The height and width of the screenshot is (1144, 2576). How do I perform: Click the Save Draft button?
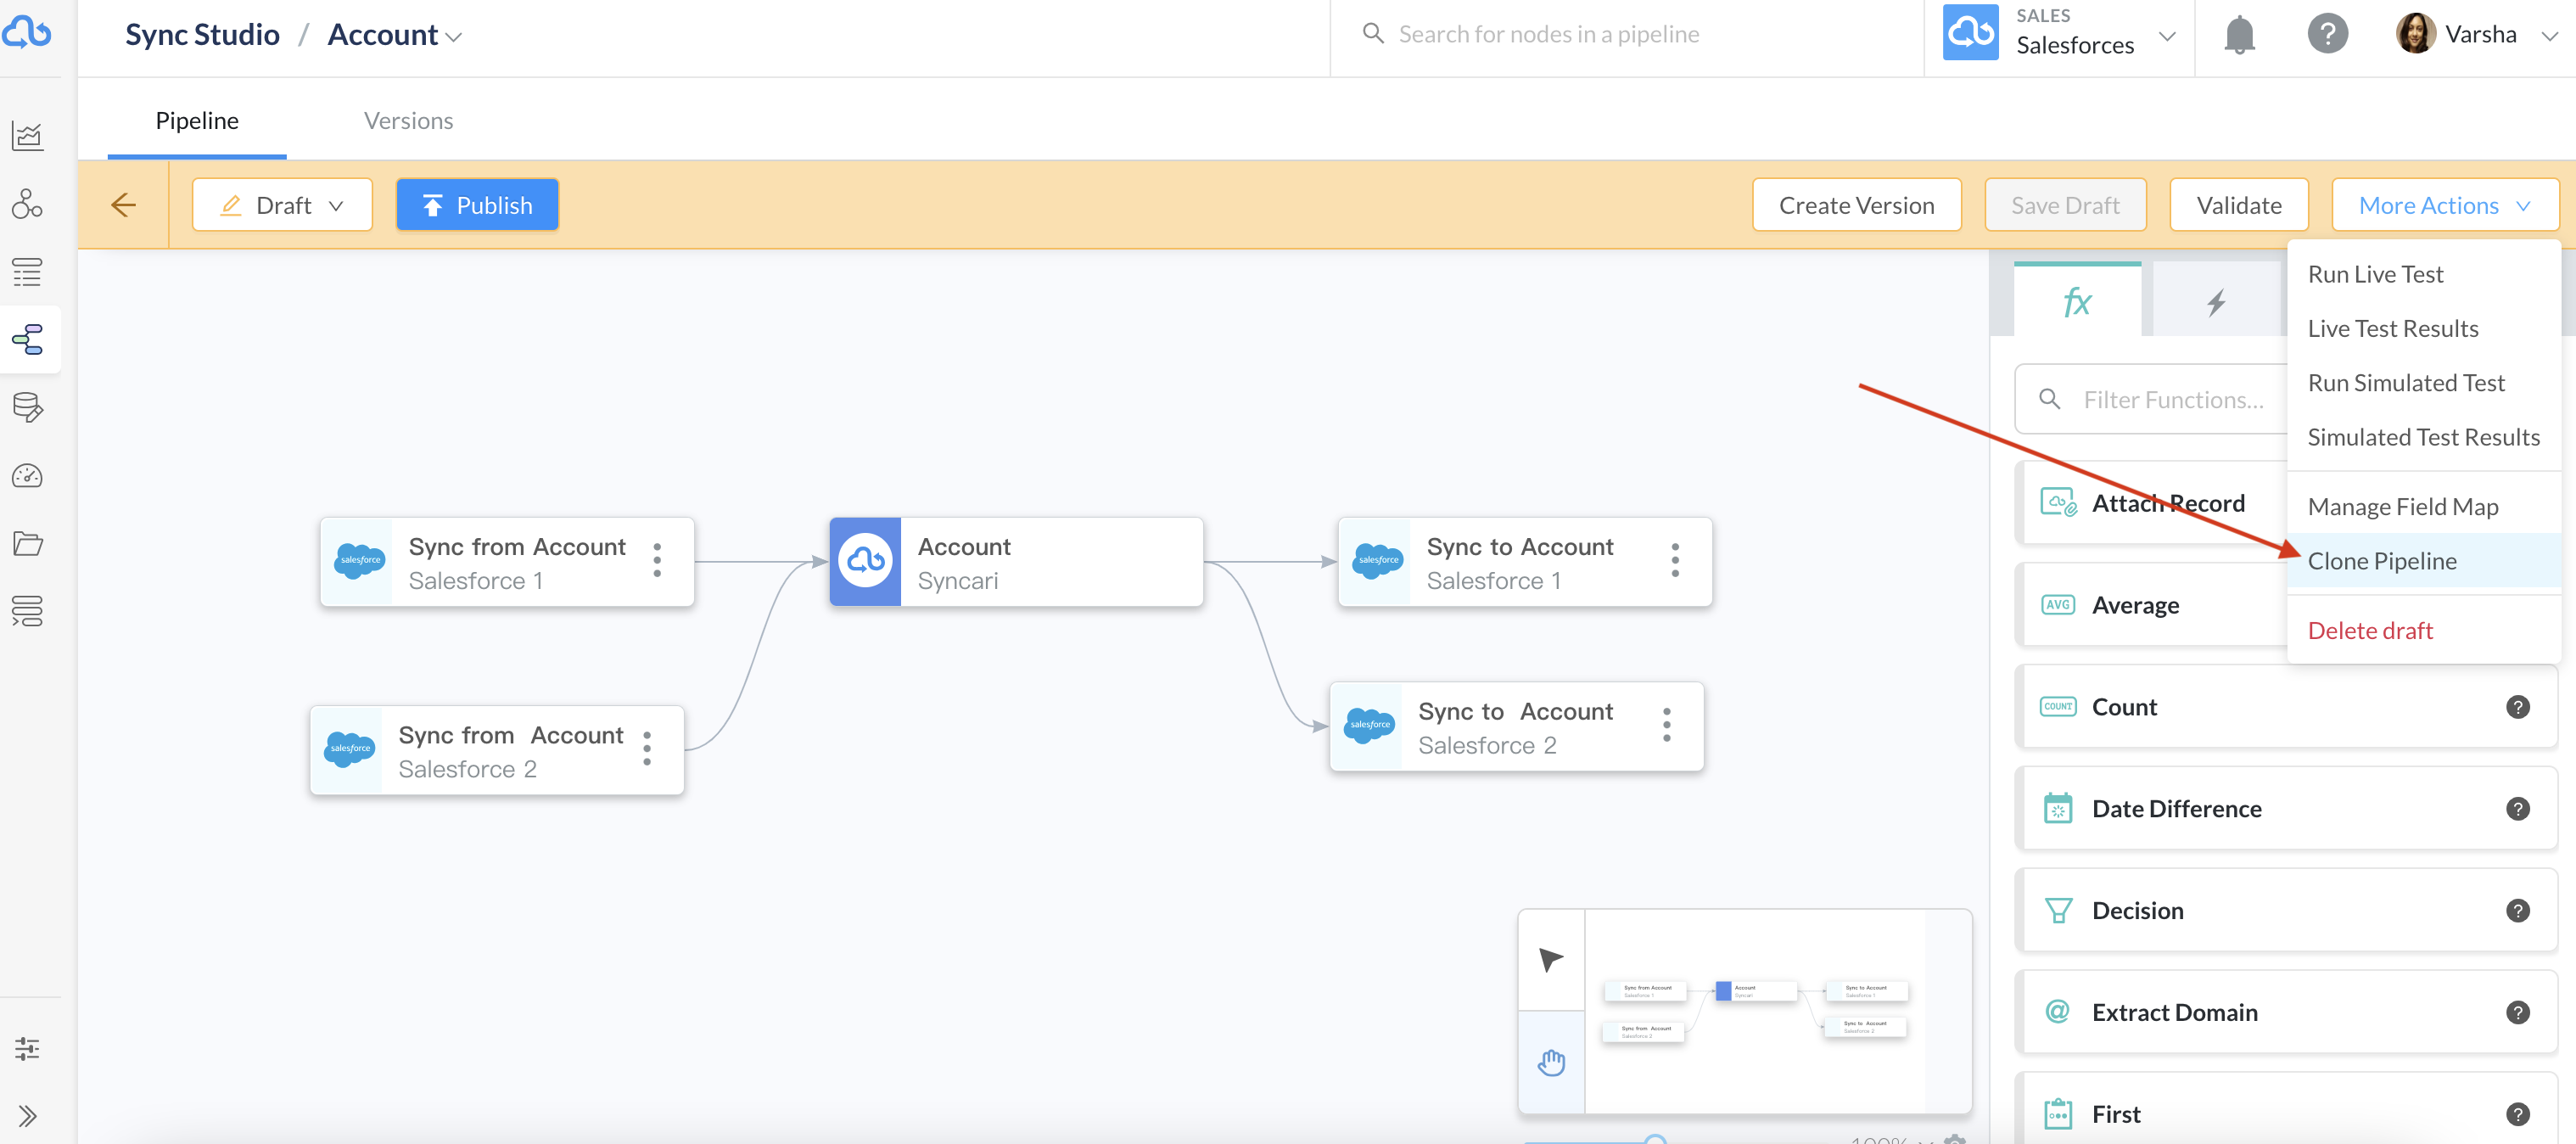point(2065,205)
